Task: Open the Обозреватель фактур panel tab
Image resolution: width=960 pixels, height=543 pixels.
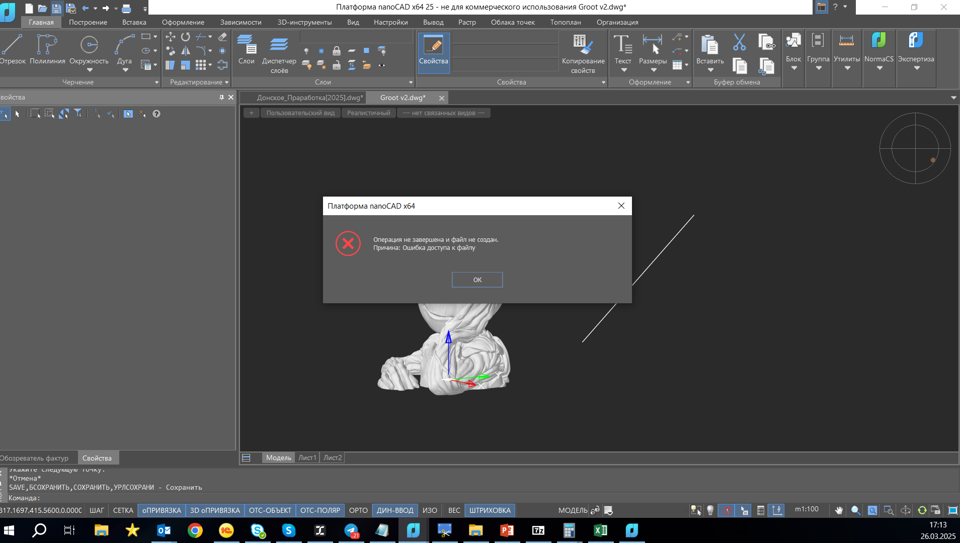Action: point(34,458)
